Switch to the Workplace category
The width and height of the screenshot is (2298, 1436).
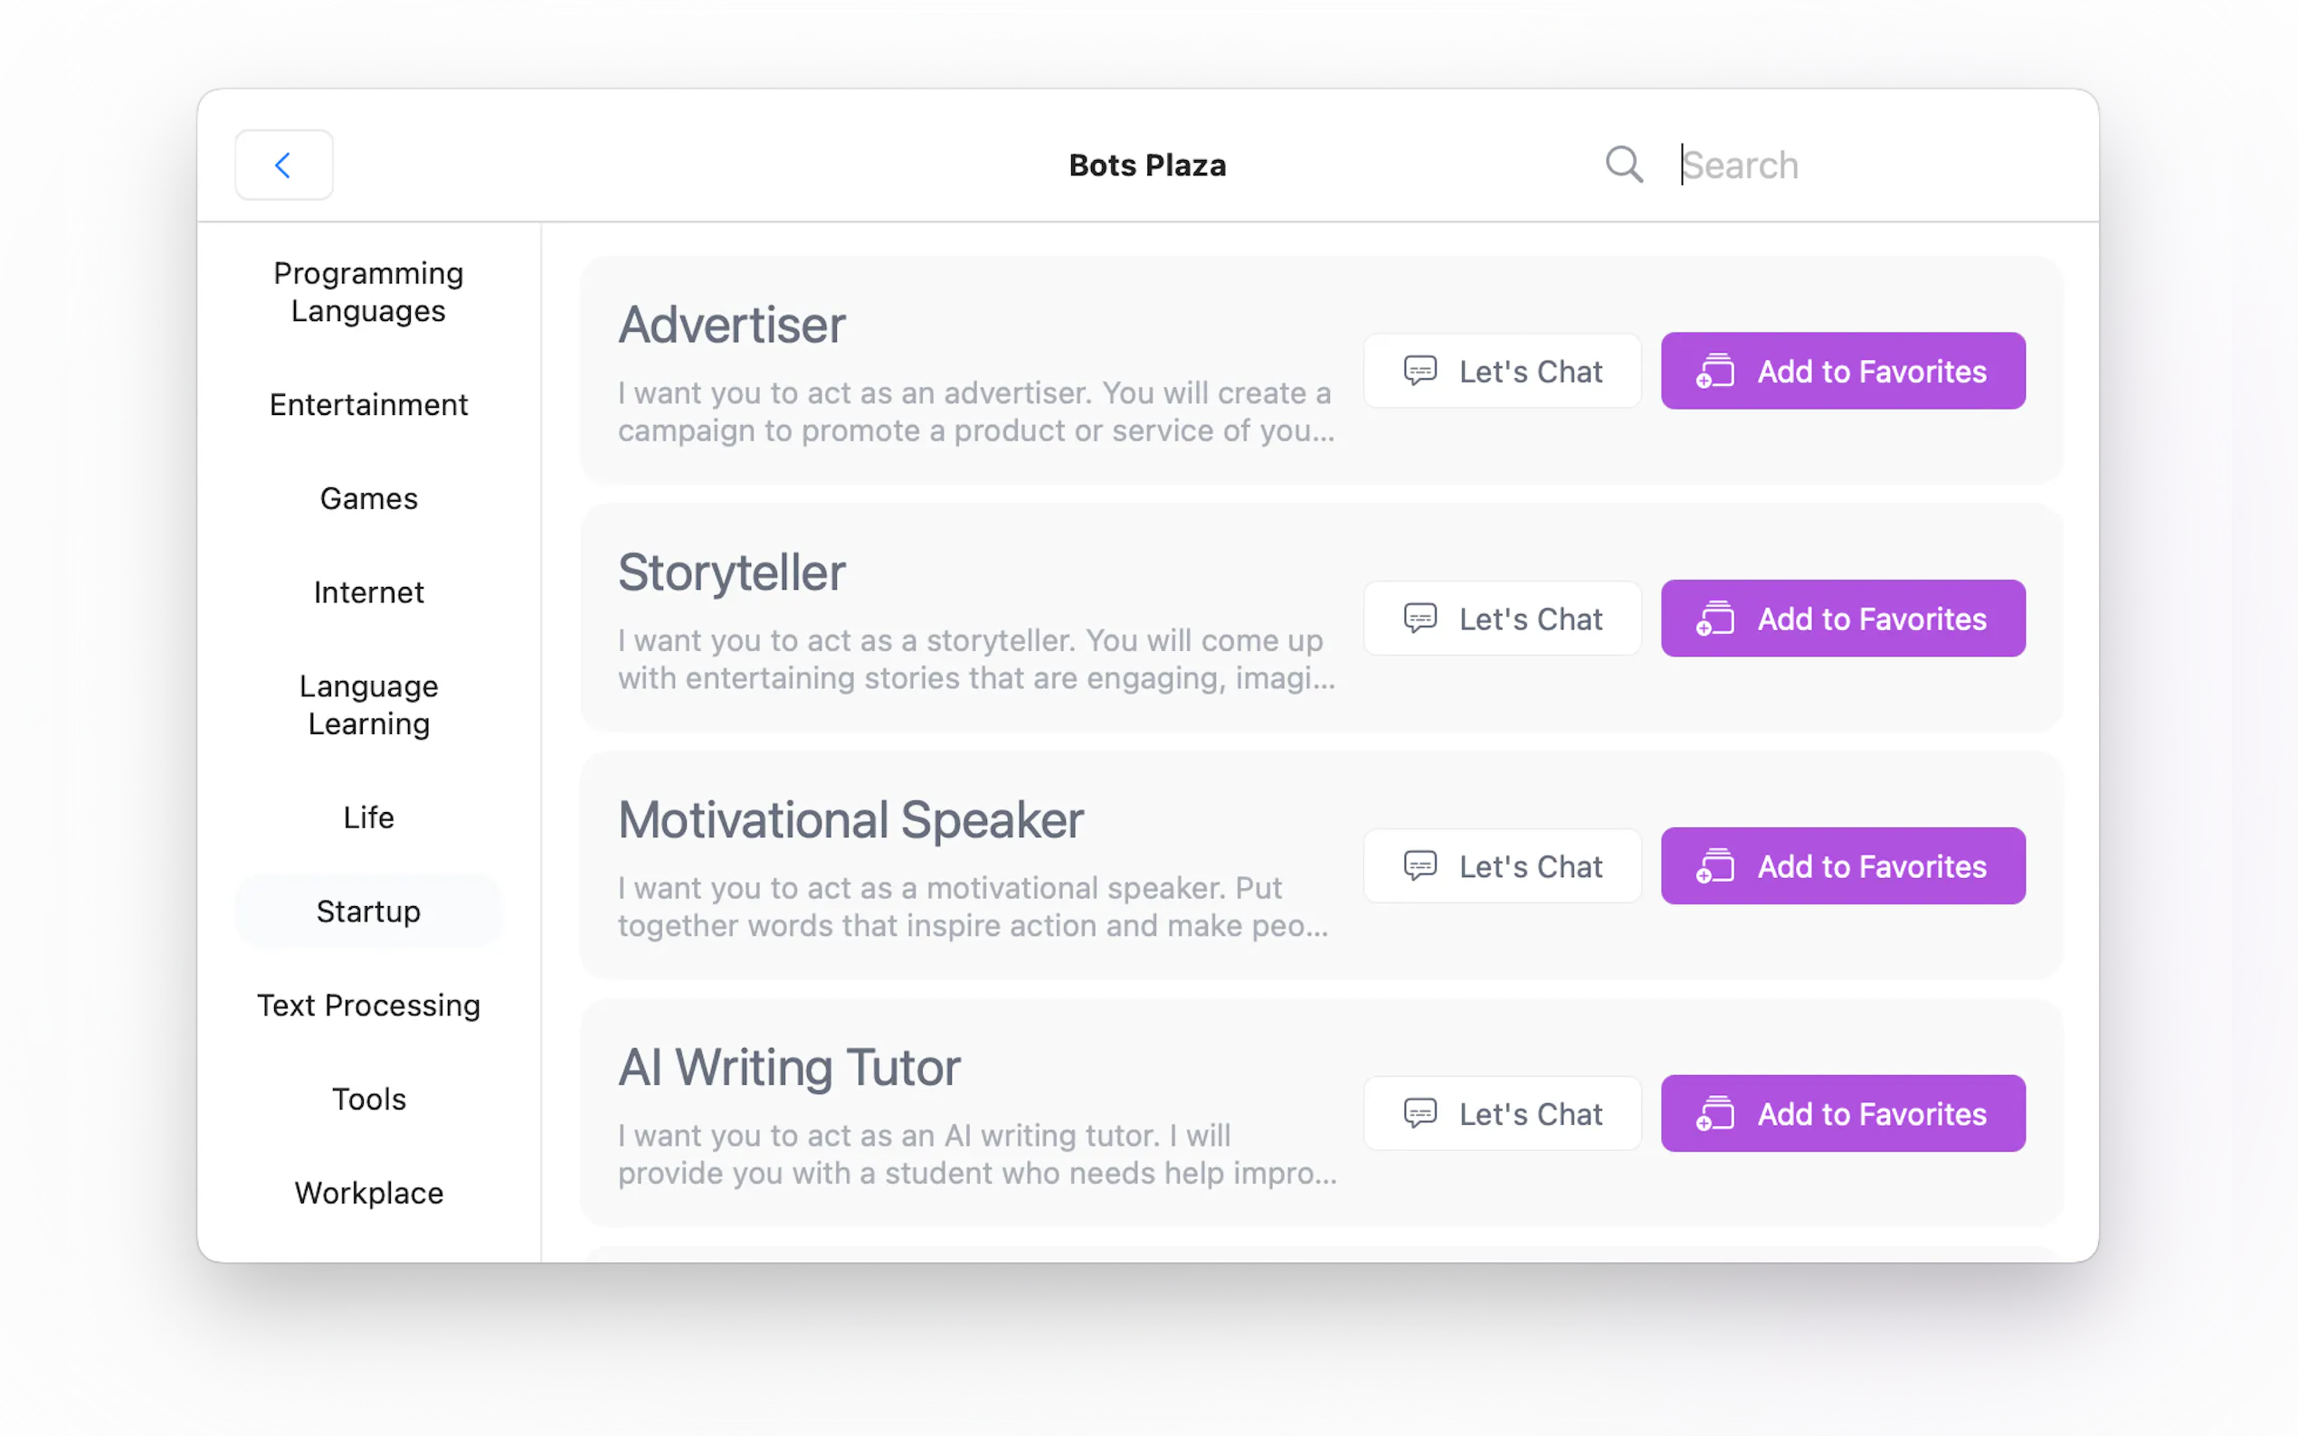click(x=368, y=1193)
